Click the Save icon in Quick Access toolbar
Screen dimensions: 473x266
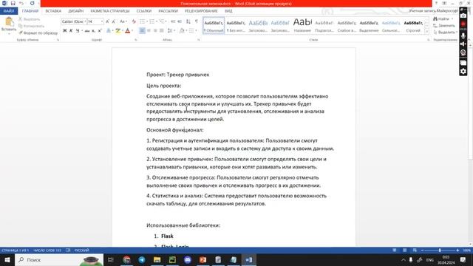point(13,3)
